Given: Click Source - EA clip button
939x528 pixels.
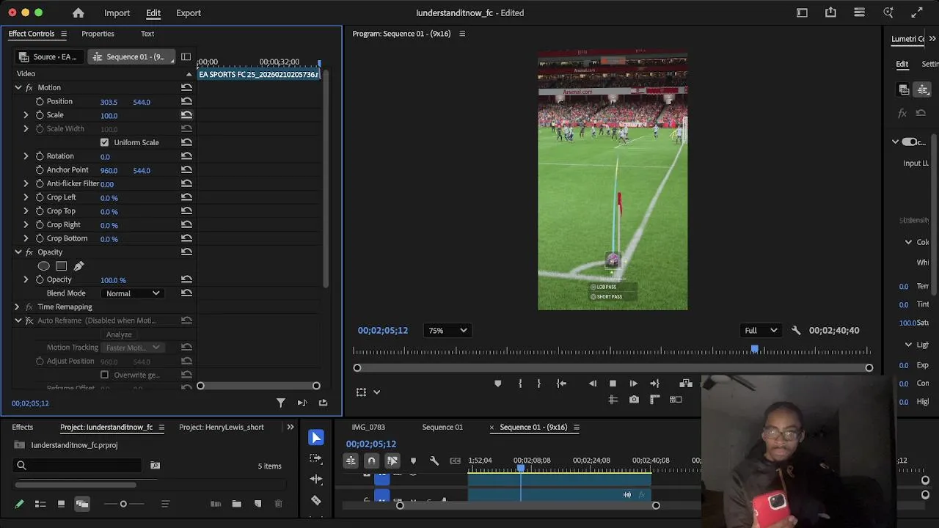Looking at the screenshot, I should point(48,56).
